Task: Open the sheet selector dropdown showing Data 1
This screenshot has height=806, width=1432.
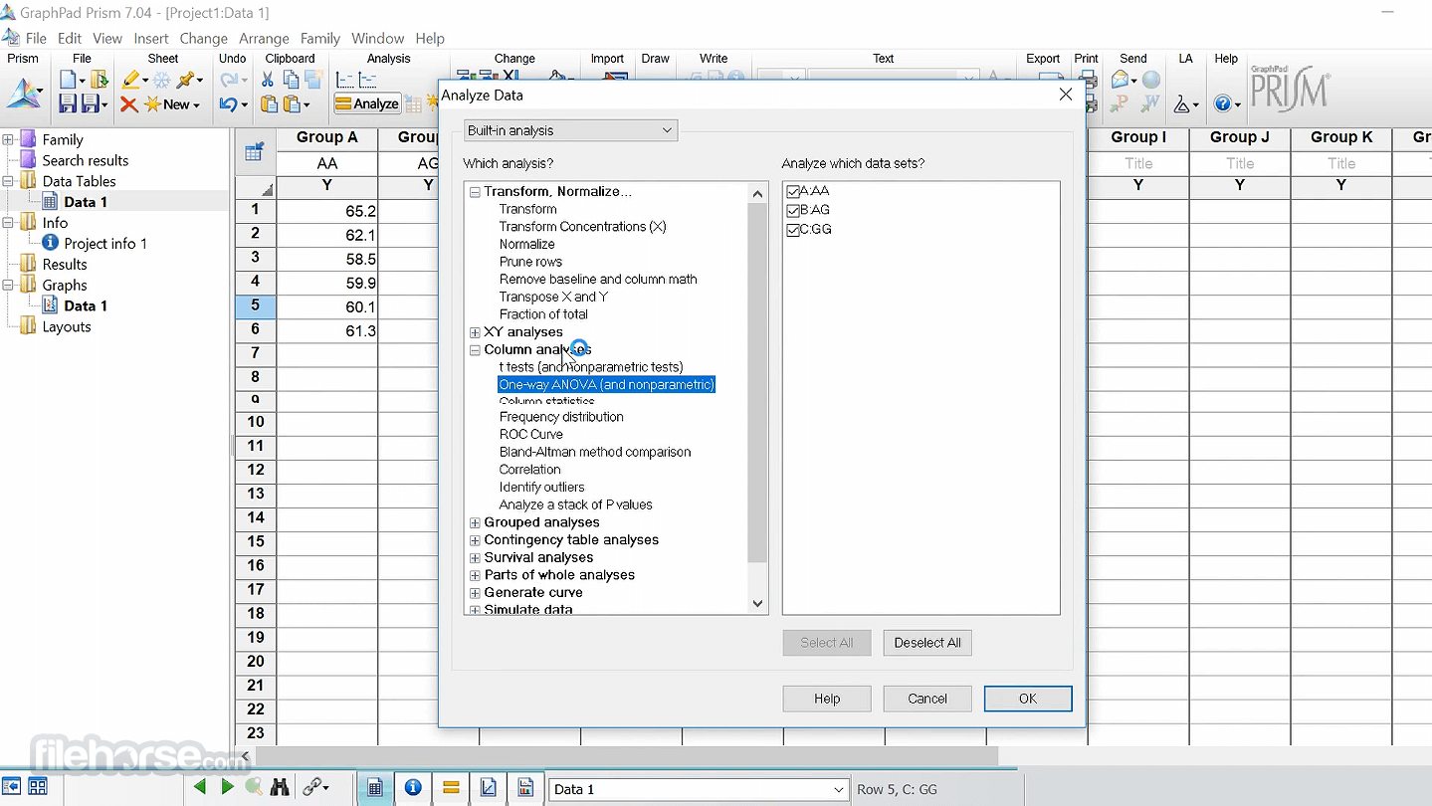Action: [700, 789]
